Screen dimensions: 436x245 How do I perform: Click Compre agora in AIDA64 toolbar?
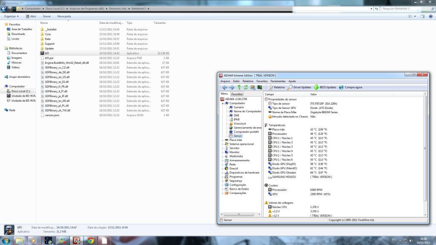pyautogui.click(x=351, y=87)
